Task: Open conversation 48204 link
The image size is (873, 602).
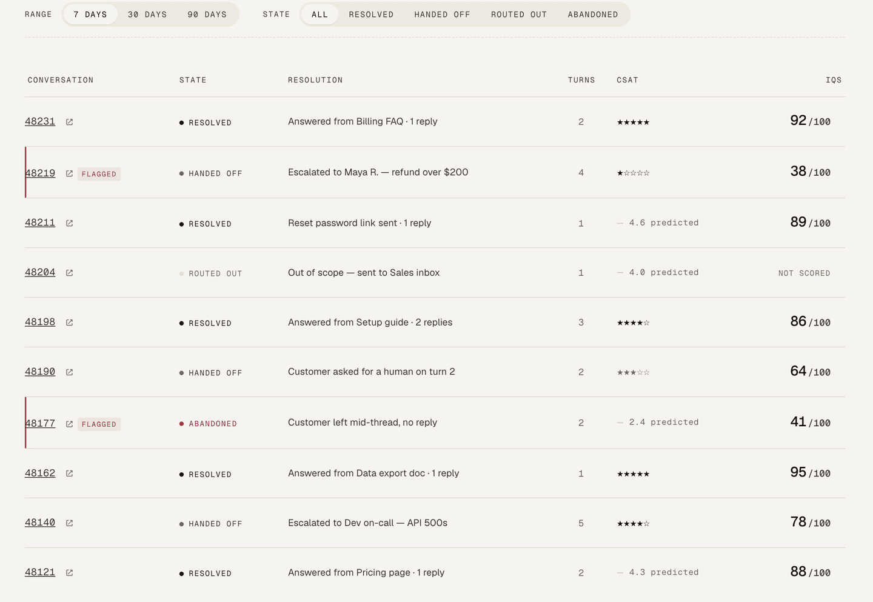Action: click(40, 272)
